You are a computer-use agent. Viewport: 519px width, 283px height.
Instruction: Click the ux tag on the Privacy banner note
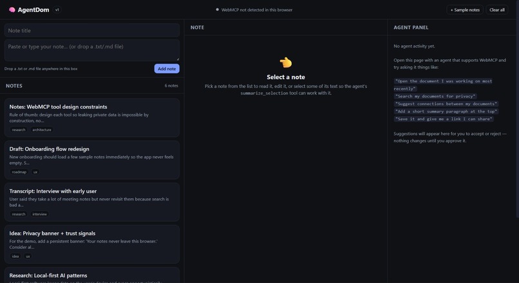coord(28,256)
